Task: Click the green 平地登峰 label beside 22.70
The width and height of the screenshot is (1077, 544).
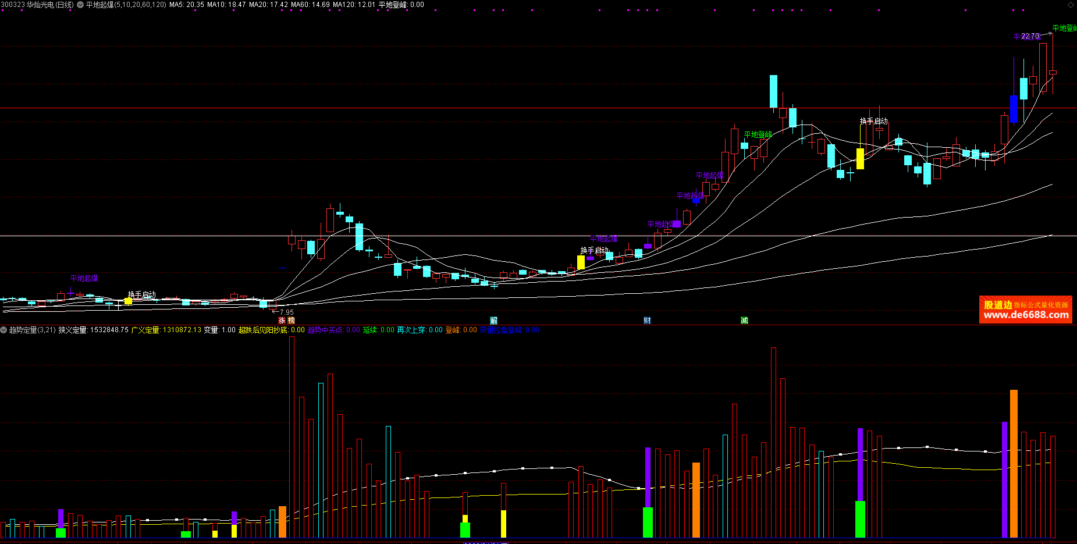Action: [1065, 28]
